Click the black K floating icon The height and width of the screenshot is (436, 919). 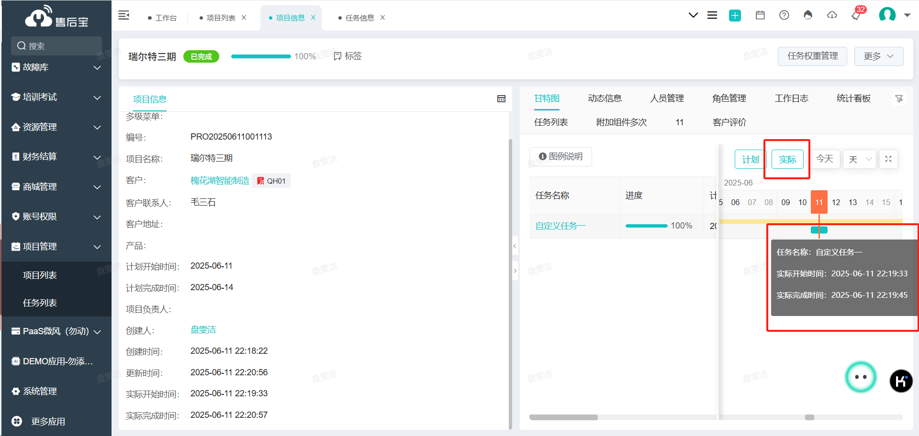(901, 381)
